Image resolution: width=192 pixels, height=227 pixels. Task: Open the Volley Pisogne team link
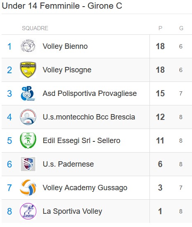point(67,70)
